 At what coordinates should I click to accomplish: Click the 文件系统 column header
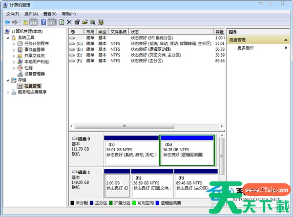tap(119, 31)
